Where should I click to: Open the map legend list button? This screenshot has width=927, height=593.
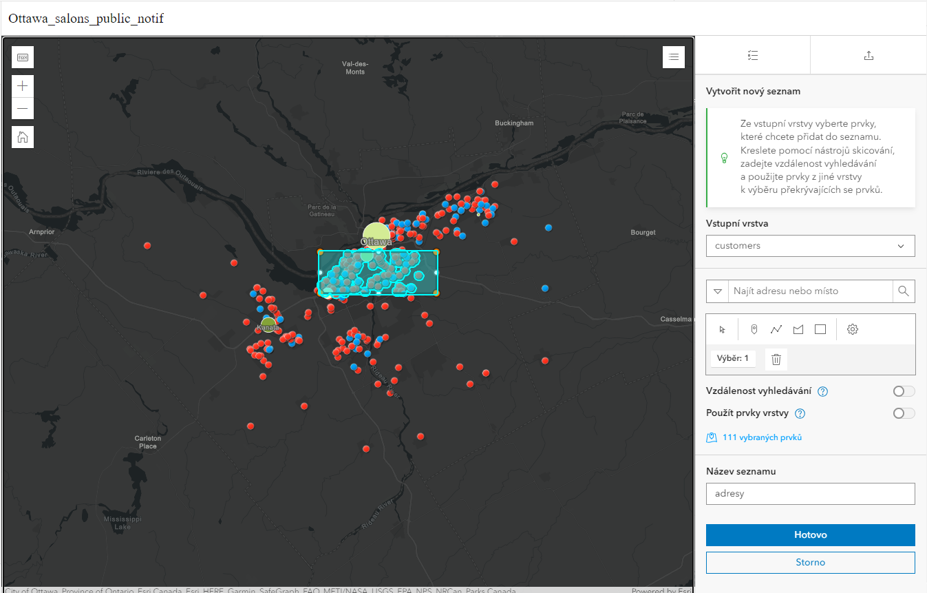(674, 57)
